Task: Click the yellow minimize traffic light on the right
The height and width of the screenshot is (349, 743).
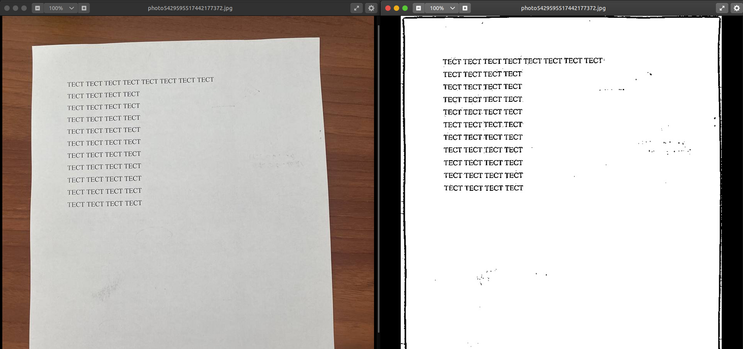Action: [x=397, y=8]
